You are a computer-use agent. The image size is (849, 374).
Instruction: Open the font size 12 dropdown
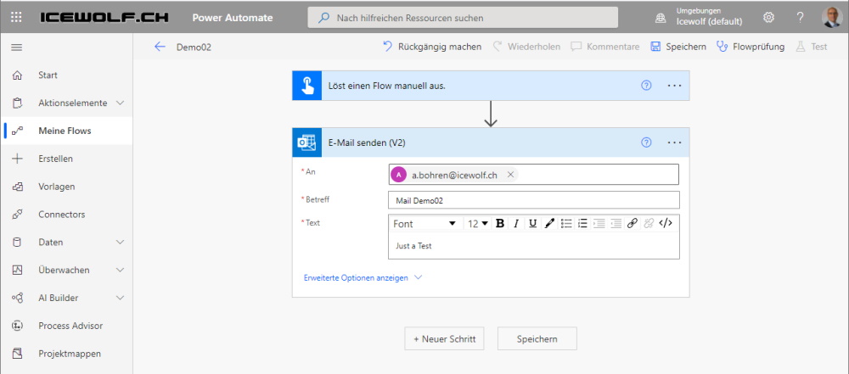click(x=478, y=224)
